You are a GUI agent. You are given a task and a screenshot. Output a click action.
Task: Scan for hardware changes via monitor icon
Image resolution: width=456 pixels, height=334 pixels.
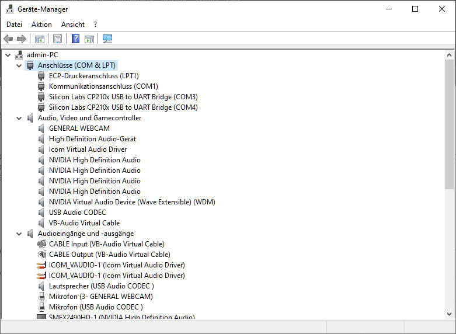click(107, 39)
